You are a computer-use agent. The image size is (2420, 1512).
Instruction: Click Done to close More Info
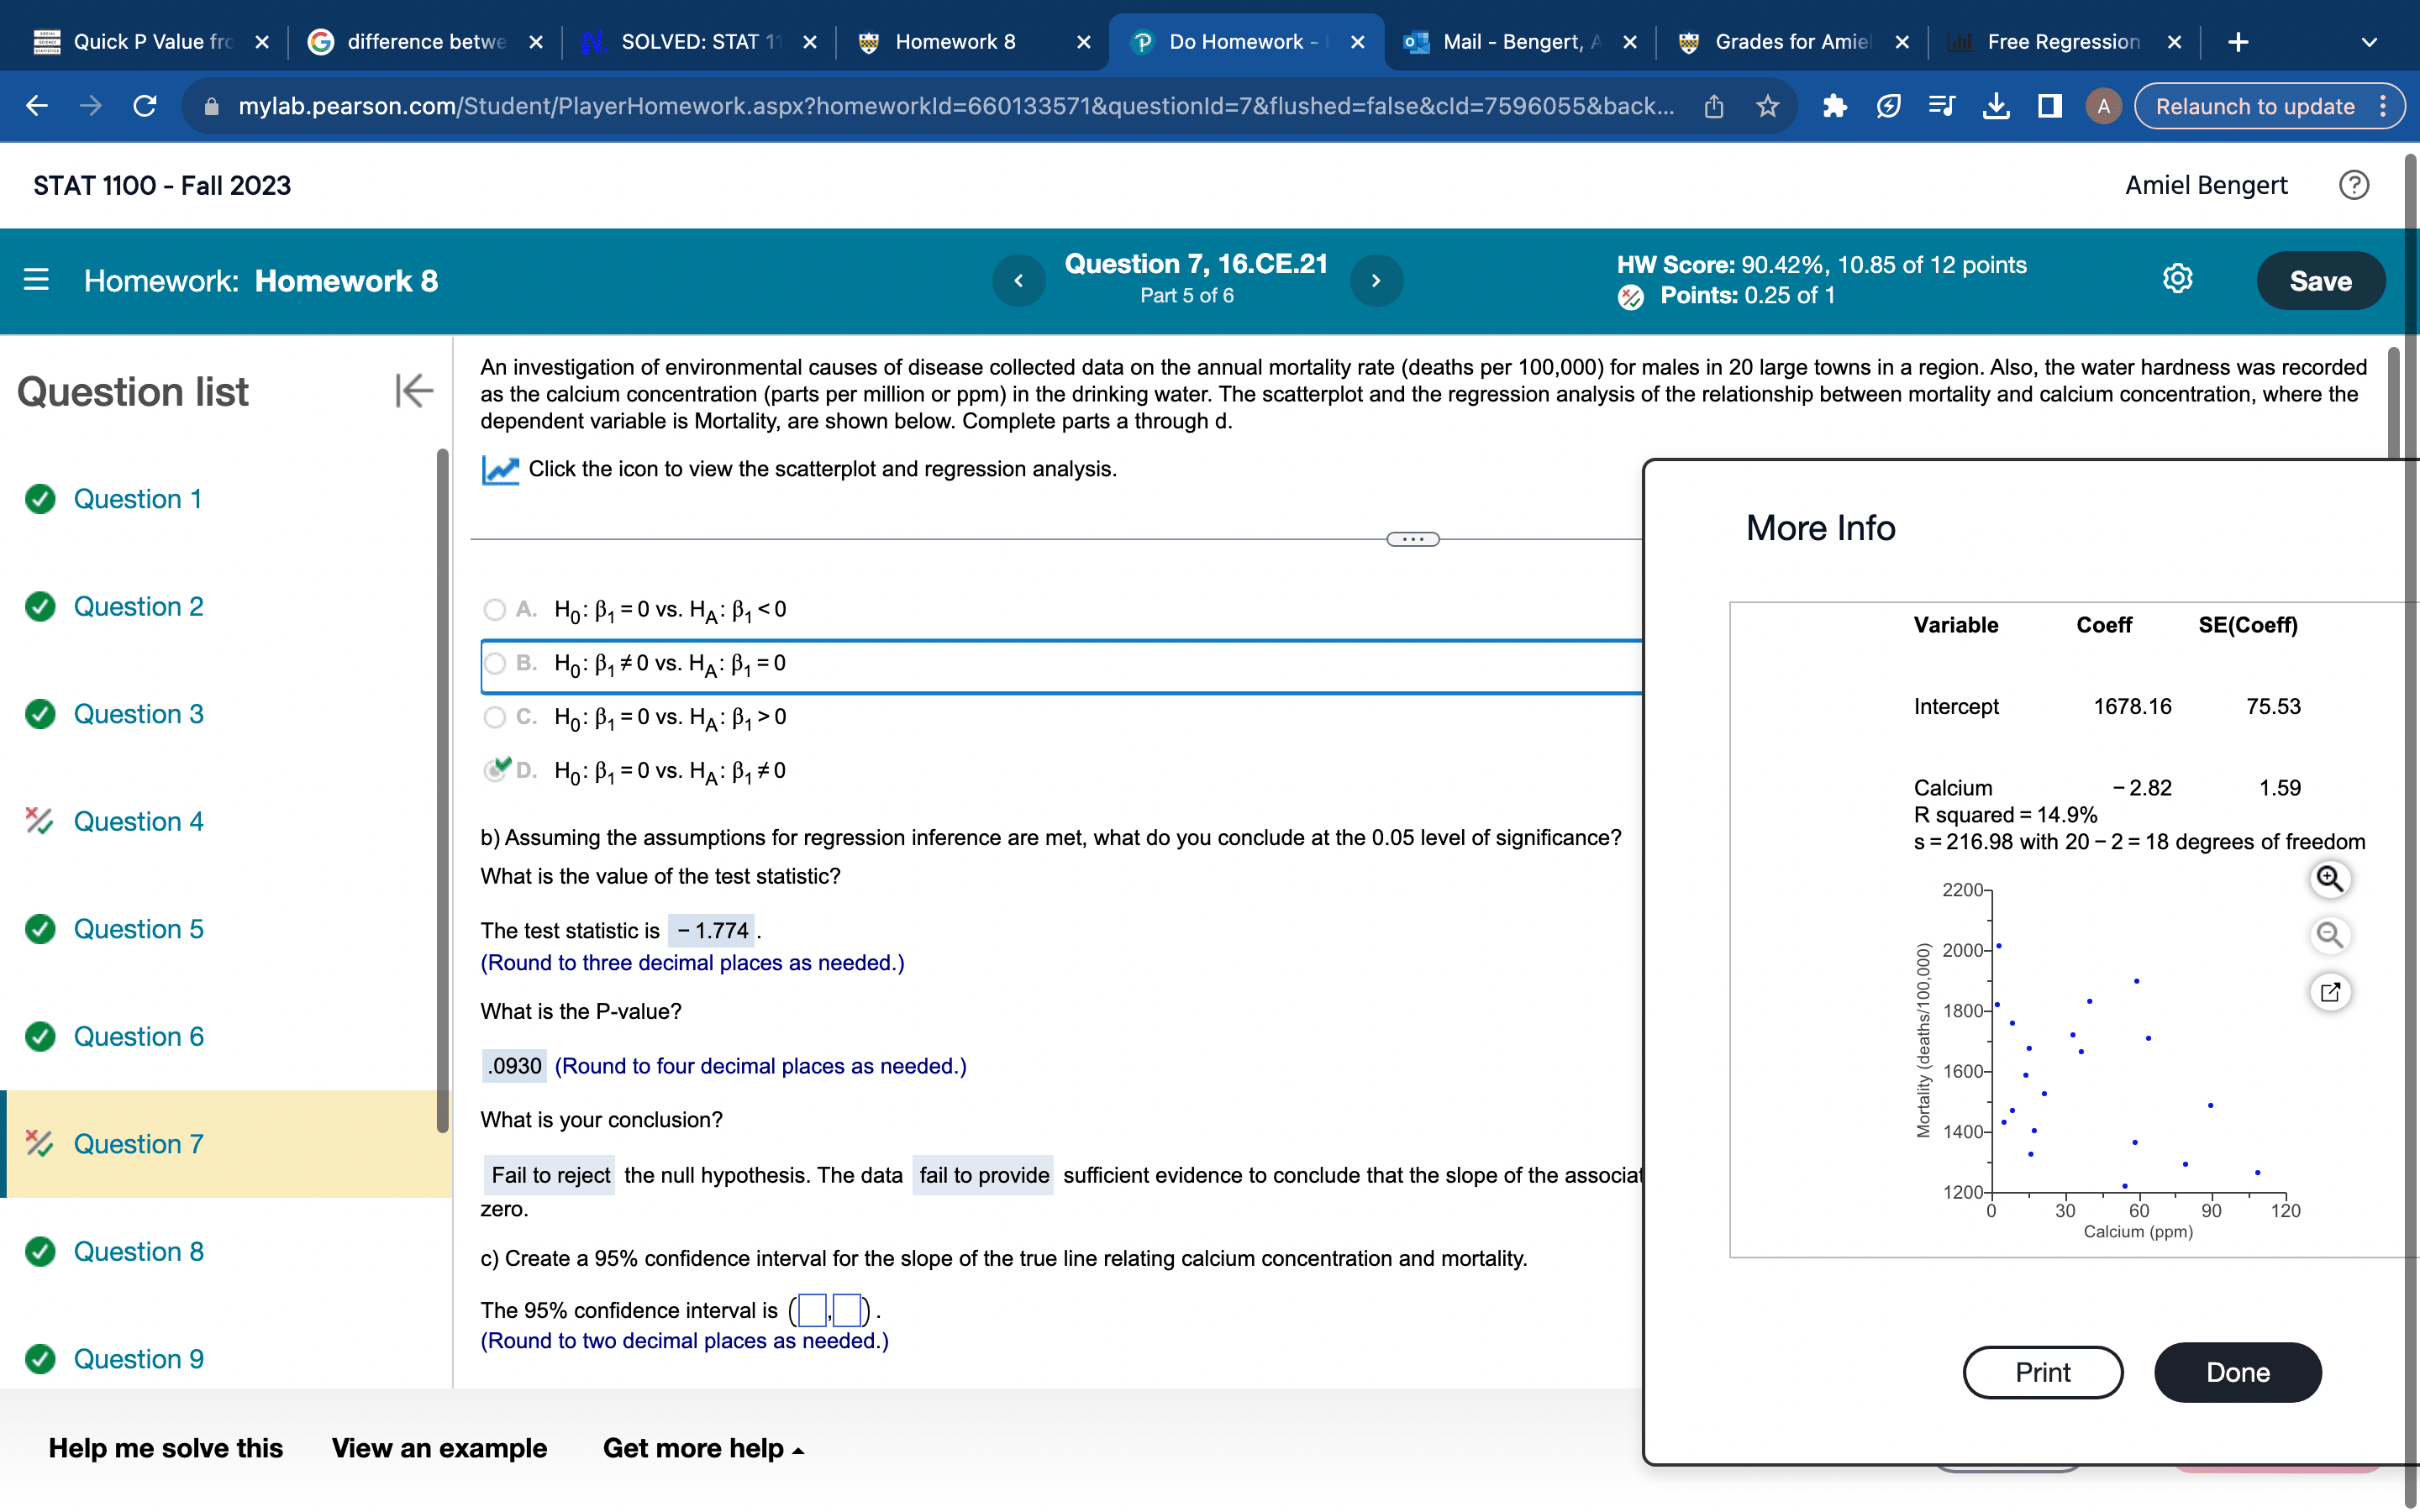[x=2237, y=1372]
